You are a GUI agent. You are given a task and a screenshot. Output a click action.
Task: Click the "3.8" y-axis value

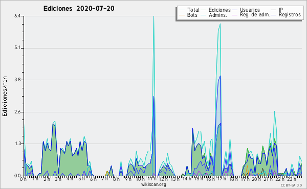tap(17, 80)
